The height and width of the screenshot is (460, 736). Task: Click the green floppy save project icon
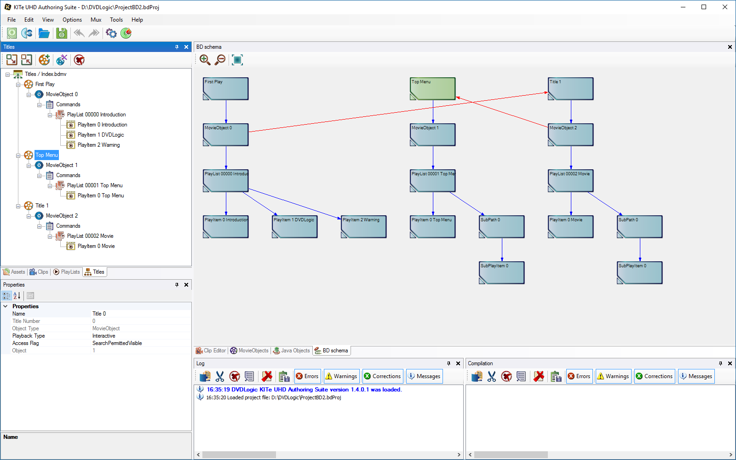click(61, 33)
